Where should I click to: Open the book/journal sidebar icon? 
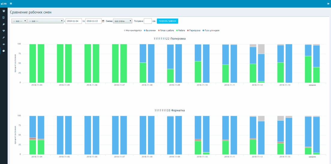tap(4, 18)
